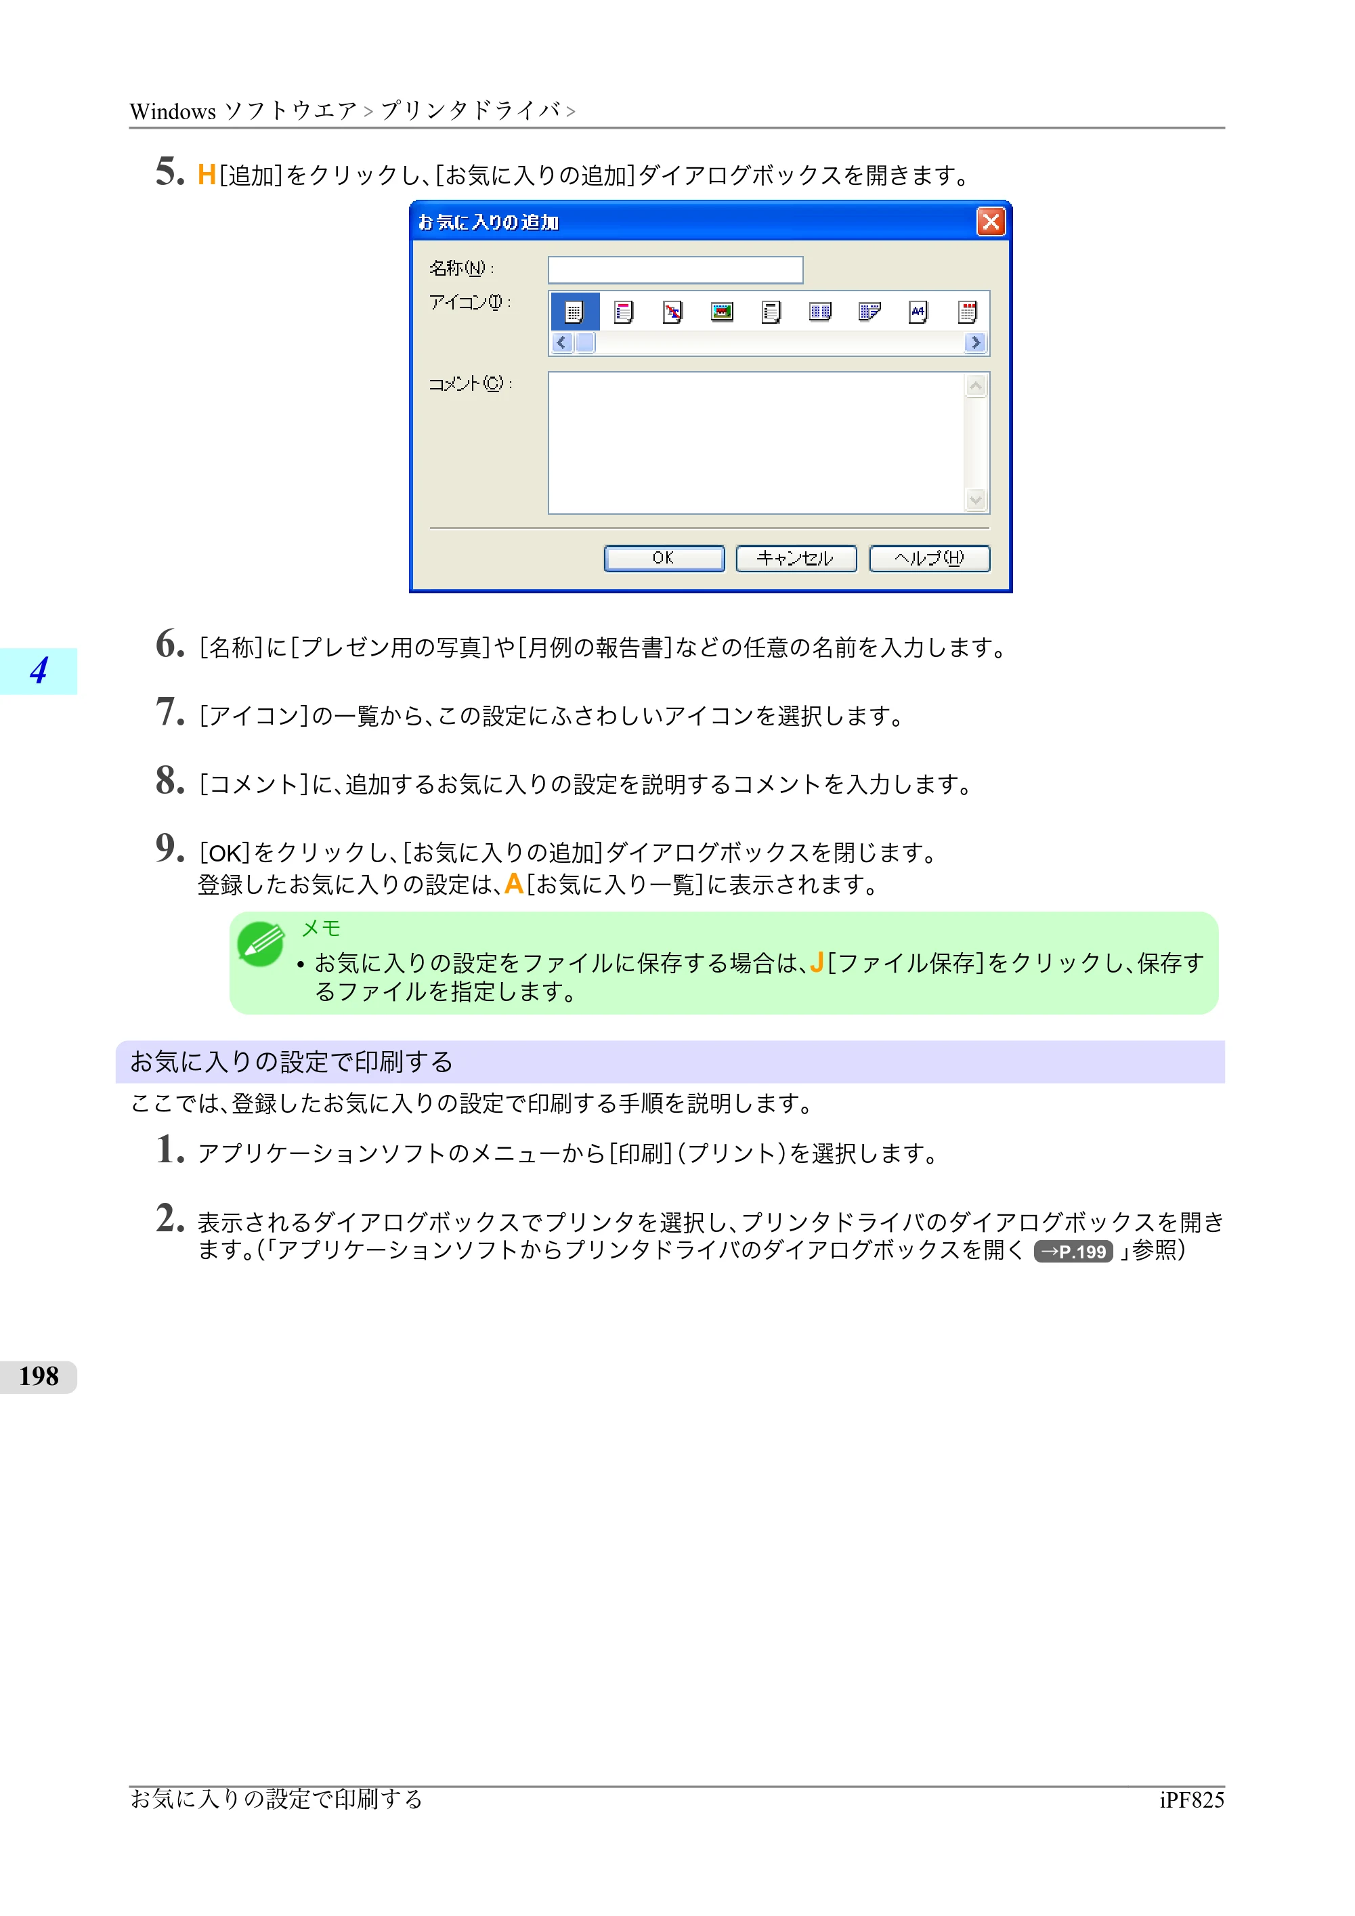Image resolution: width=1355 pixels, height=1916 pixels.
Task: Choose the red-topped calendar document icon
Action: [x=967, y=312]
